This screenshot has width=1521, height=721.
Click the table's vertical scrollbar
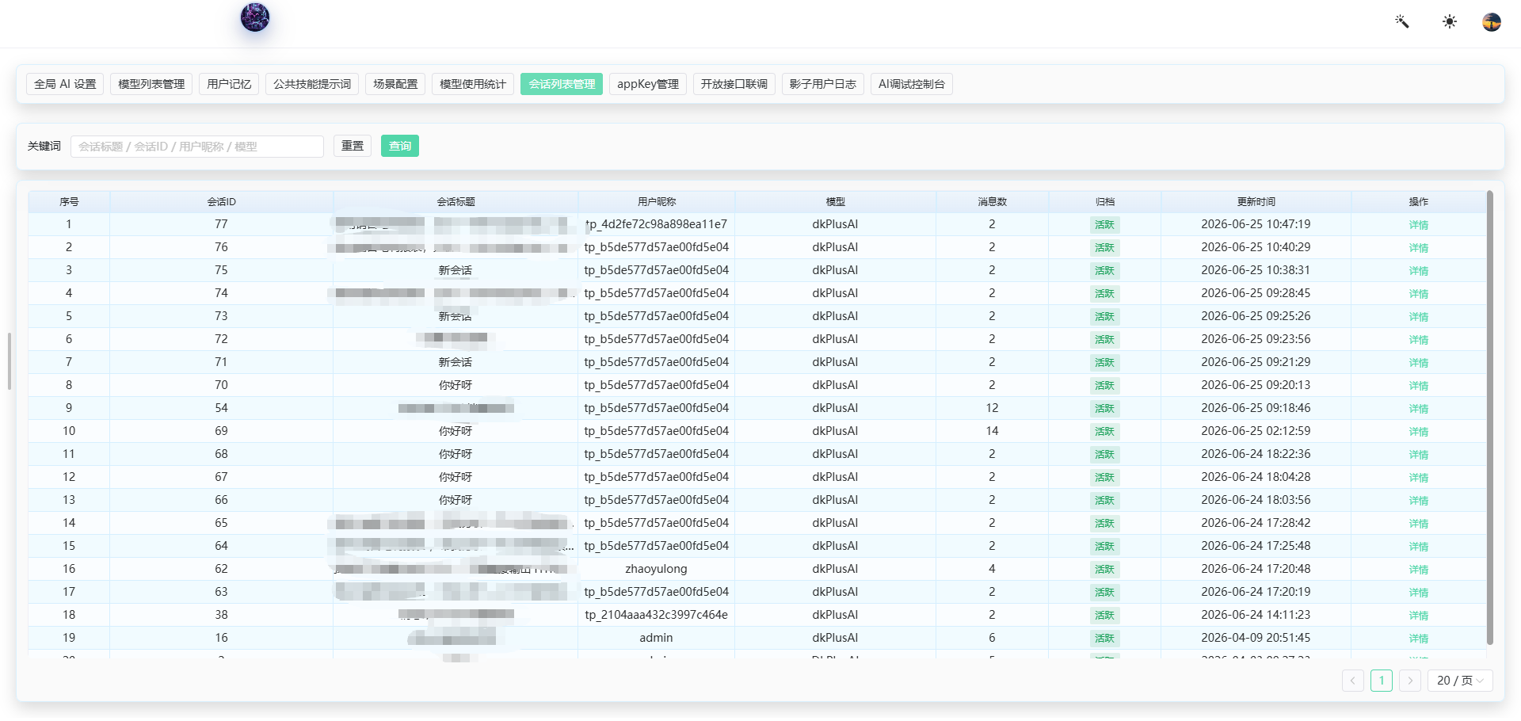coord(1490,418)
